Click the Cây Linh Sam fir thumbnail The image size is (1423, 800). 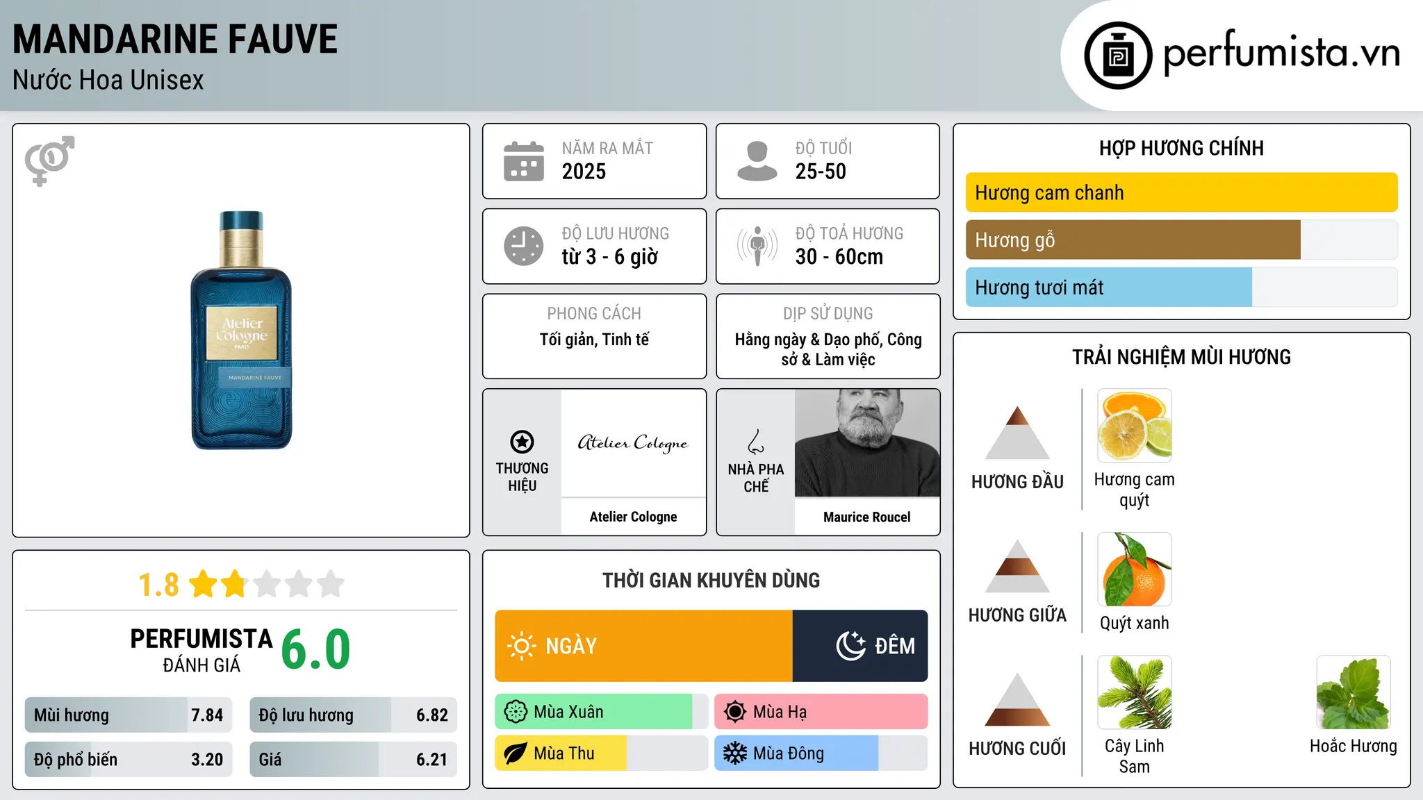1134,692
